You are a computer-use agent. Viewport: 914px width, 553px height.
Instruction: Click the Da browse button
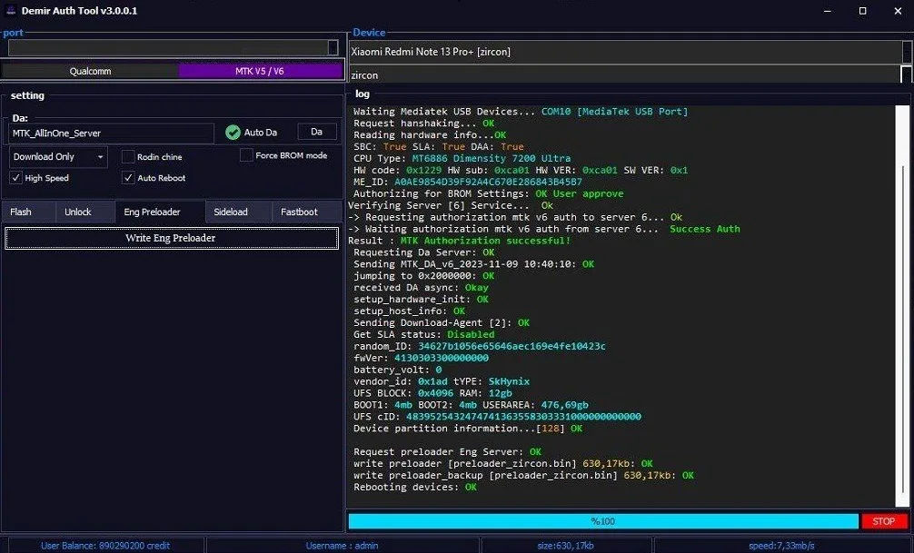(316, 132)
